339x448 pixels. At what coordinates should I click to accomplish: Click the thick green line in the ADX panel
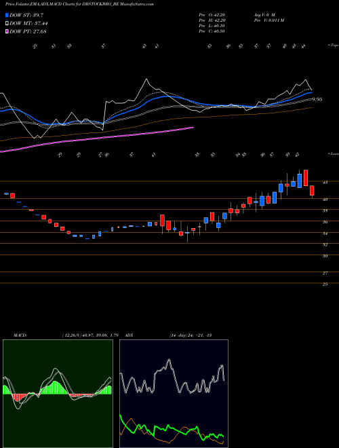coord(172,428)
